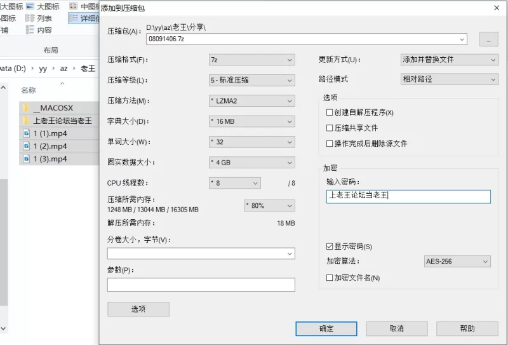
Task: Click the 确定 button
Action: (326, 328)
